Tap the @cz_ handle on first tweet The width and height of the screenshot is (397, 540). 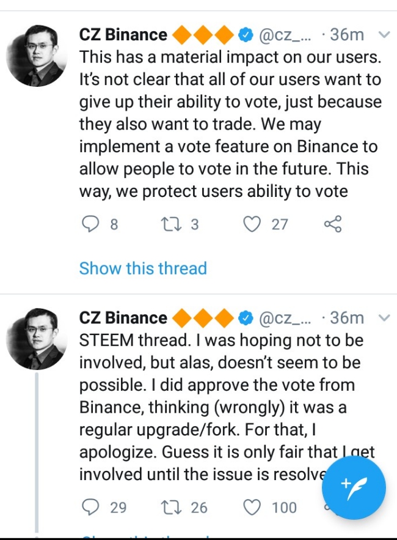click(285, 35)
